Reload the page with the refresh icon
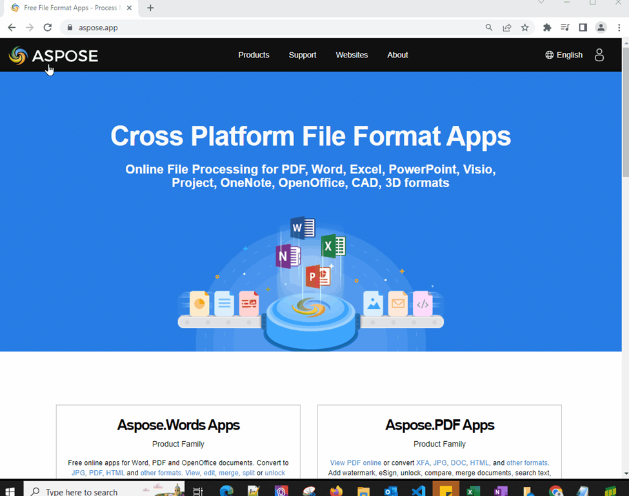 [48, 28]
